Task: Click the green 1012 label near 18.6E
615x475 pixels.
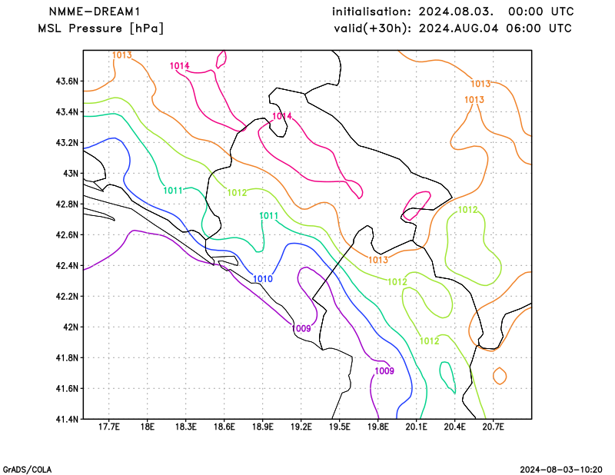Action: tap(237, 193)
